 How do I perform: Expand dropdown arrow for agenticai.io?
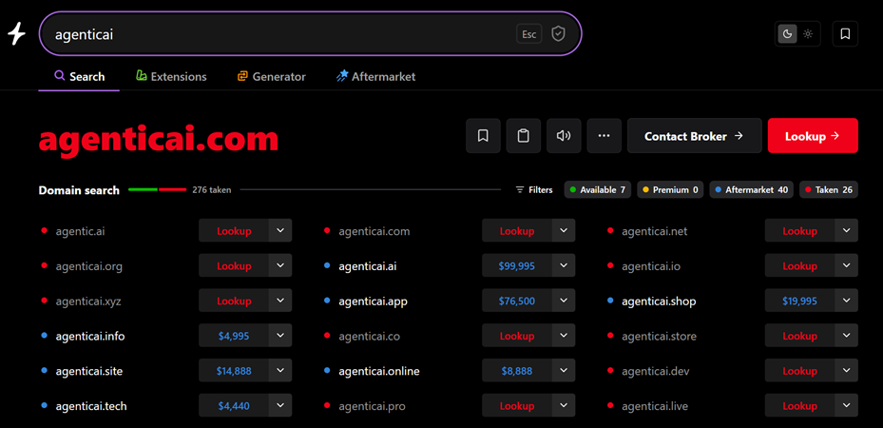pyautogui.click(x=846, y=265)
